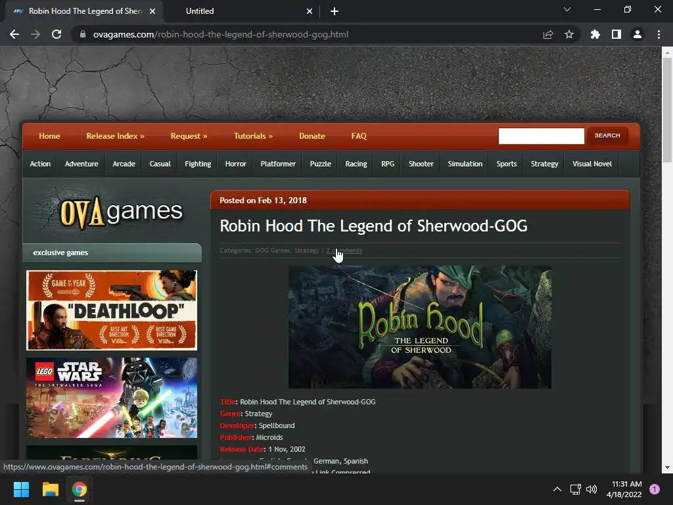The image size is (673, 505).
Task: Browse the Fighting category
Action: click(x=198, y=164)
